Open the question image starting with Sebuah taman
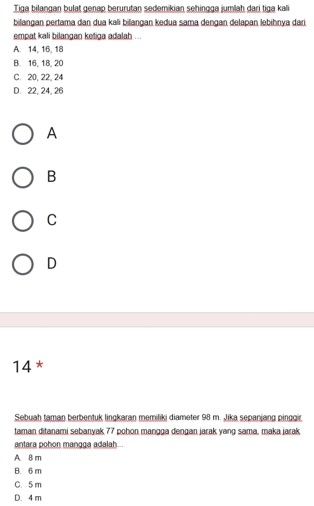The image size is (314, 506). pyautogui.click(x=158, y=457)
